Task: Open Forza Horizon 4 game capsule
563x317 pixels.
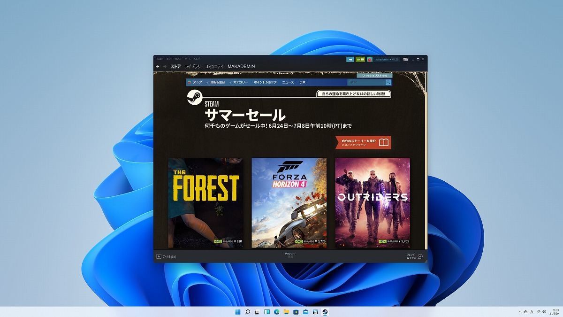Action: tap(289, 202)
